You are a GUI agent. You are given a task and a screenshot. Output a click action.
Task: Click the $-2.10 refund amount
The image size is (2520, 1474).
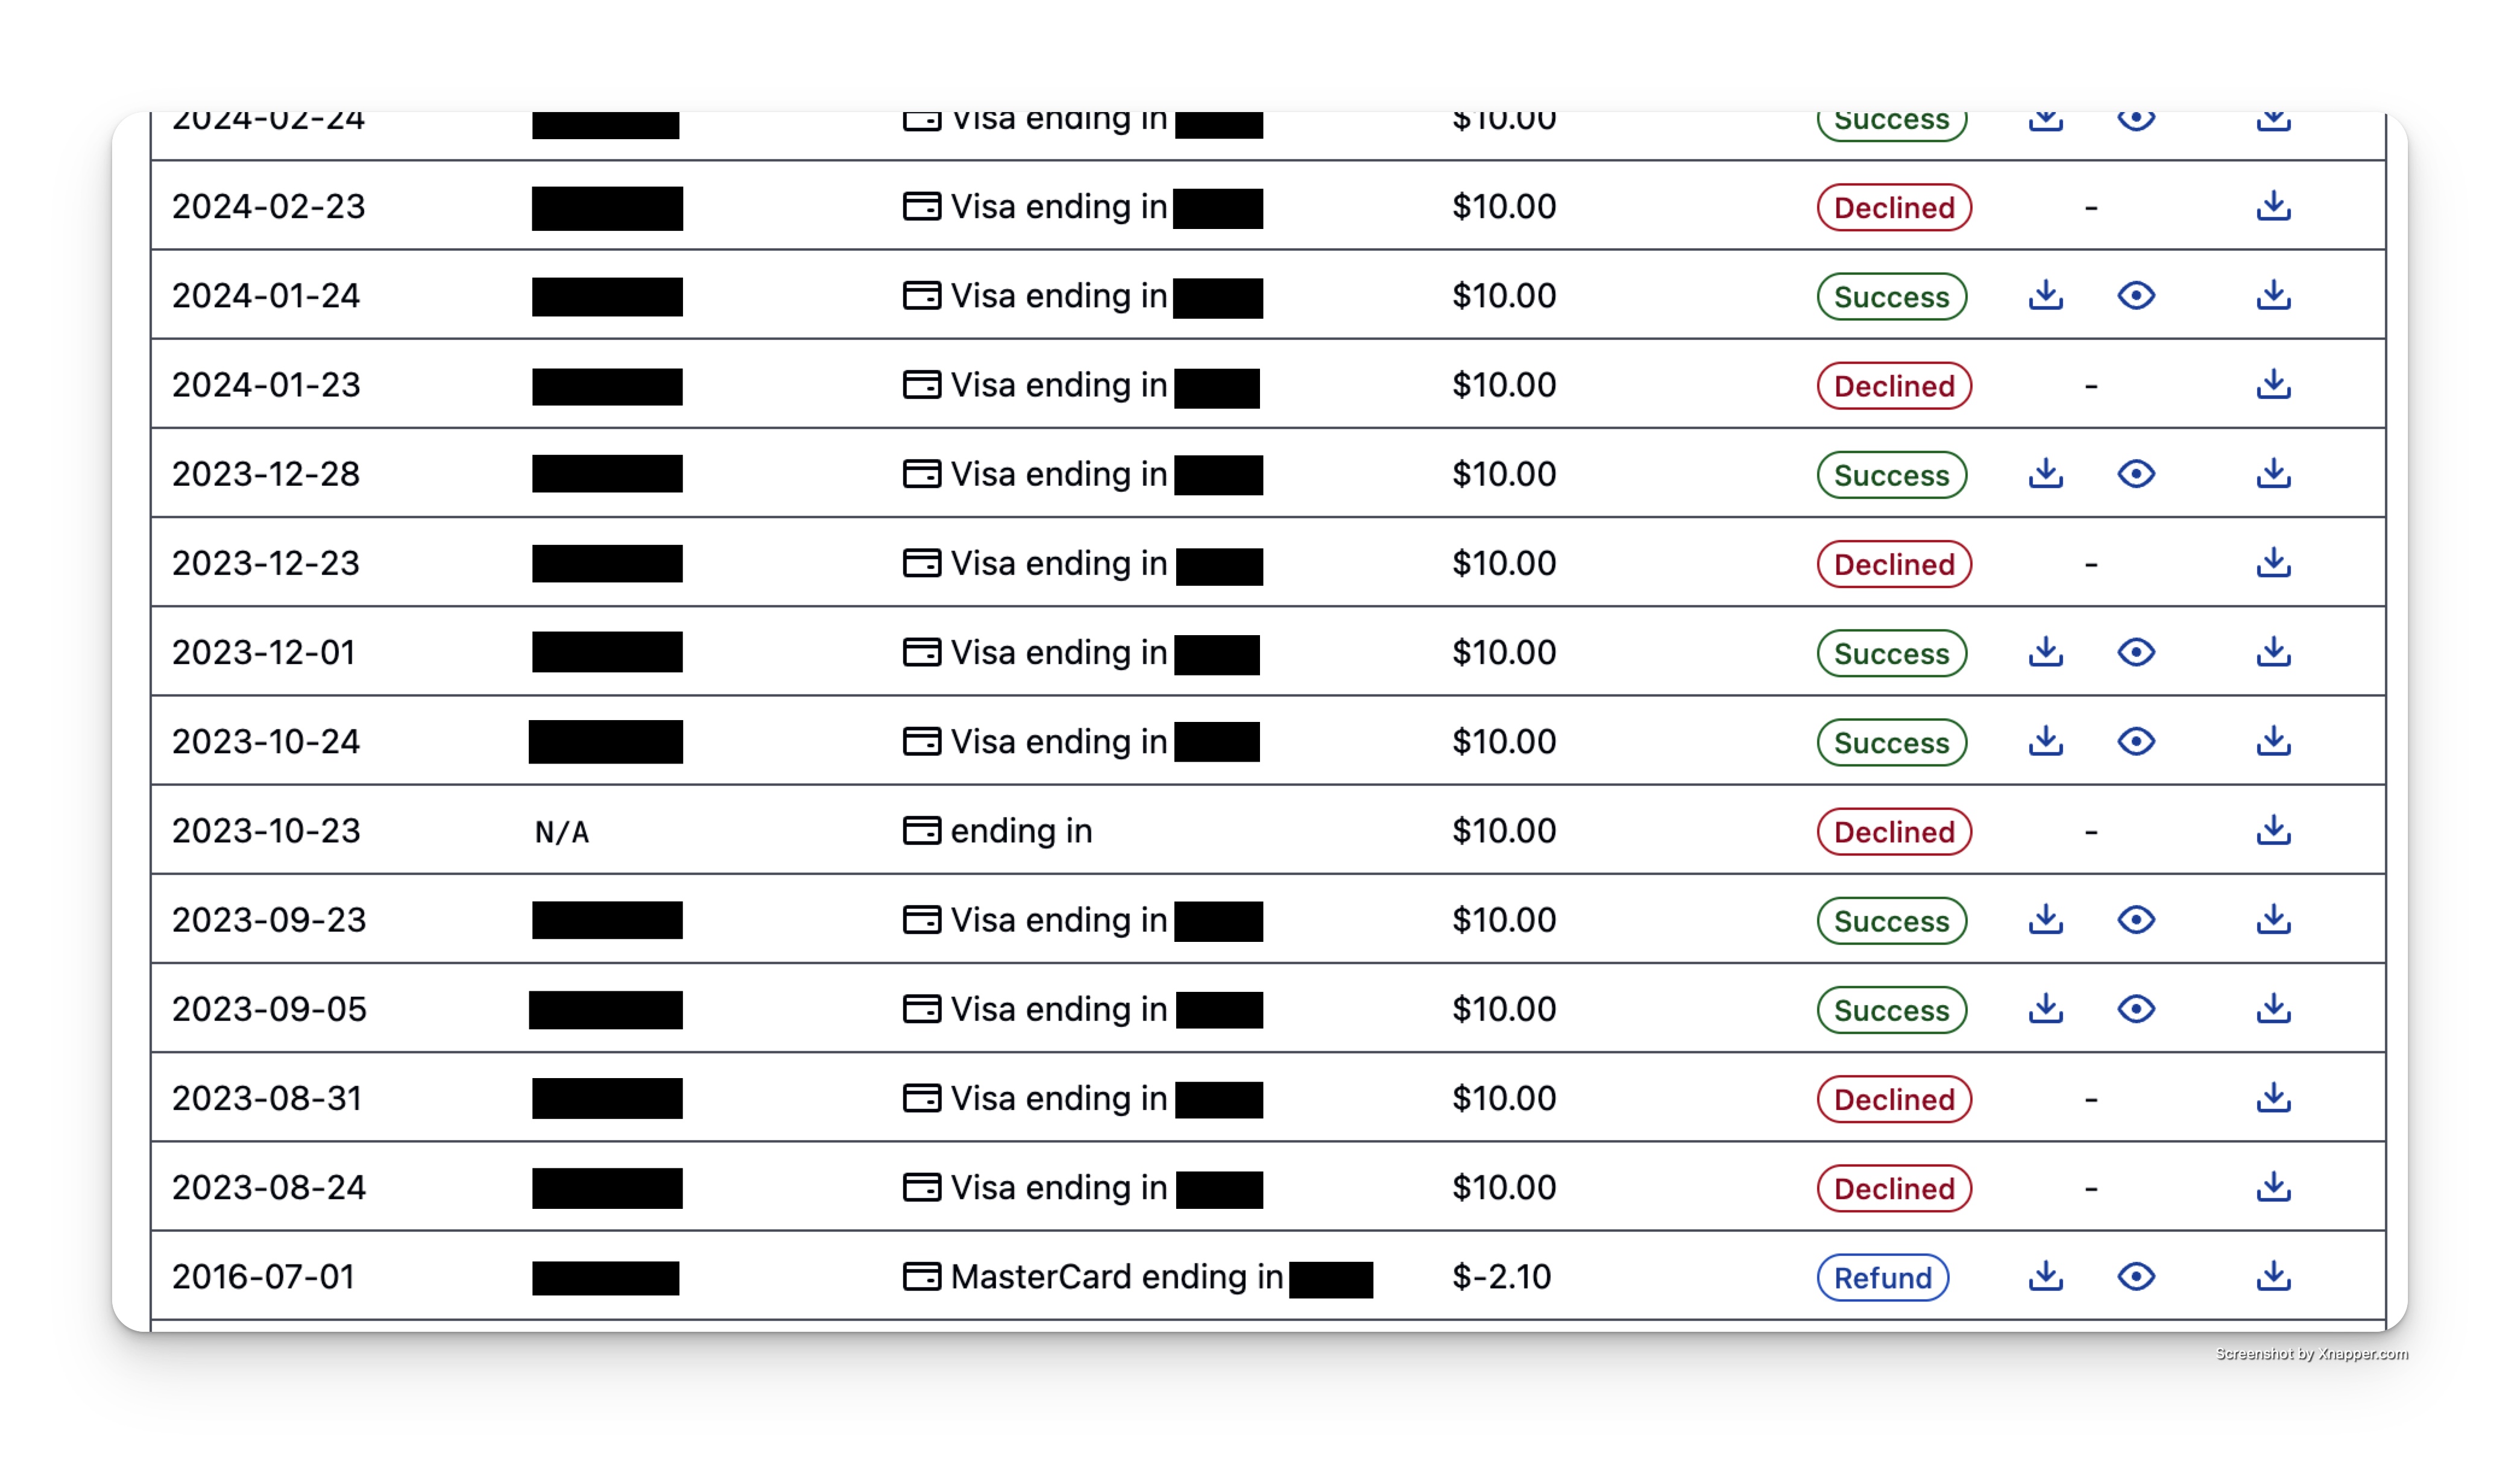[x=1501, y=1277]
